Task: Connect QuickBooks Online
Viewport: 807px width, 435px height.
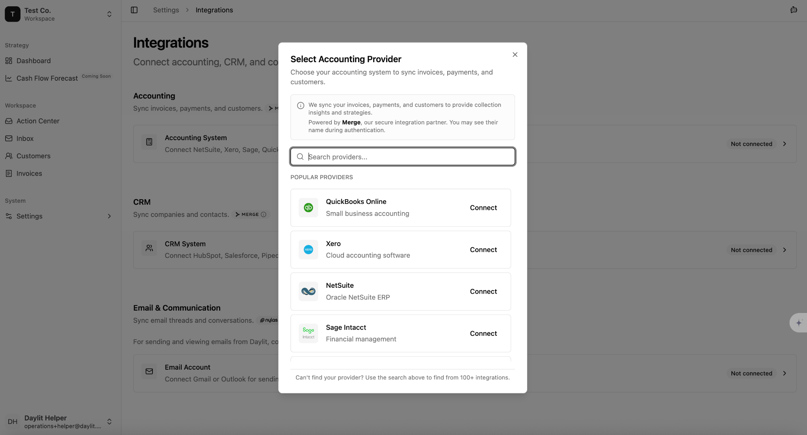Action: click(483, 208)
